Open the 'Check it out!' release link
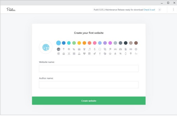 pyautogui.click(x=149, y=10)
